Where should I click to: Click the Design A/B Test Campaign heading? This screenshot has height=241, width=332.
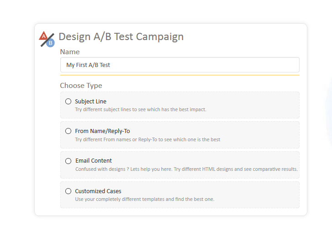click(x=121, y=37)
